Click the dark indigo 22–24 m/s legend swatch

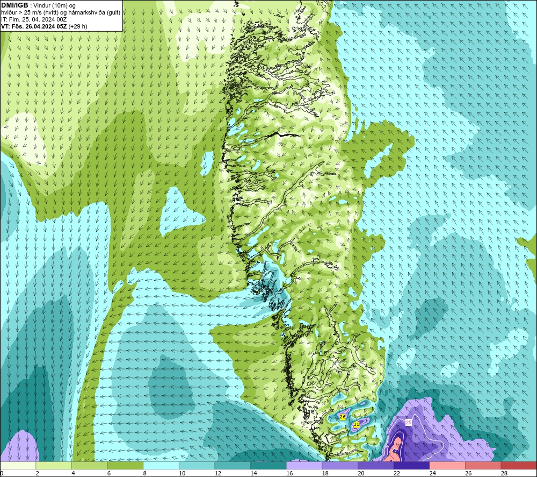click(412, 466)
